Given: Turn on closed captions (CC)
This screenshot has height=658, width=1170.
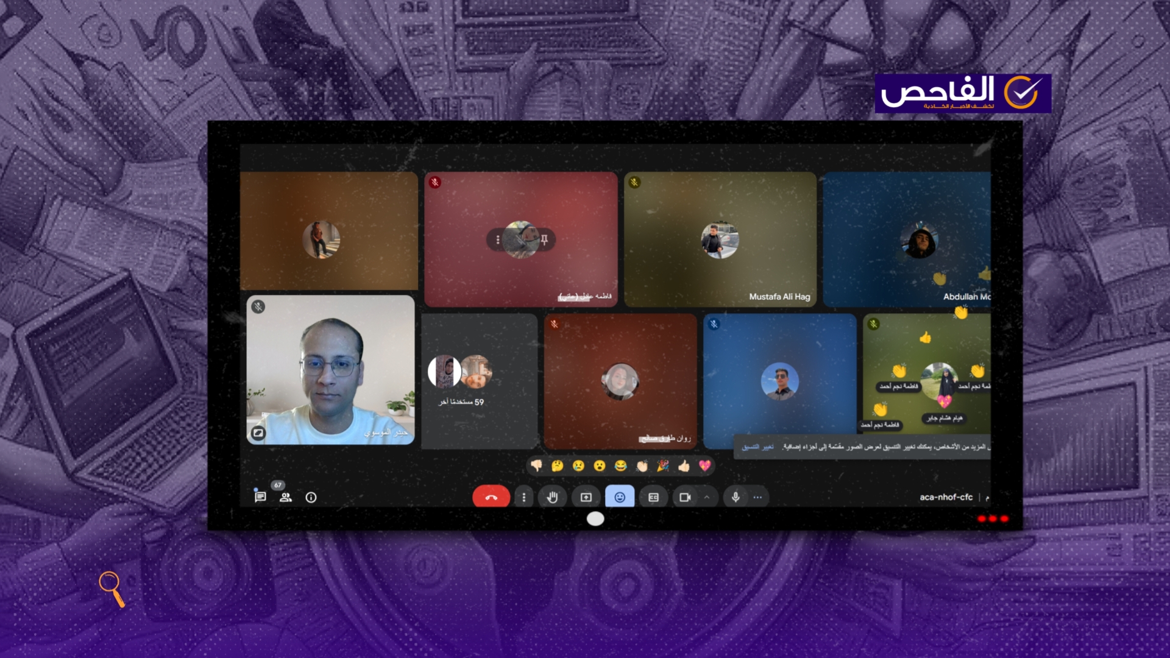Looking at the screenshot, I should point(653,497).
